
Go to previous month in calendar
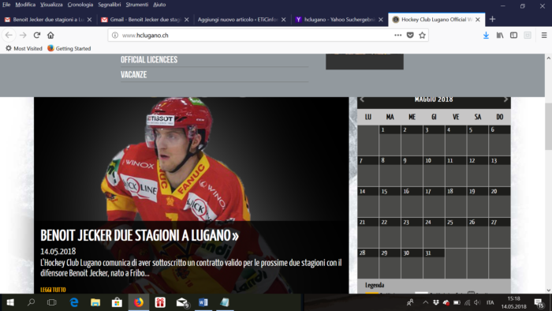click(x=362, y=99)
